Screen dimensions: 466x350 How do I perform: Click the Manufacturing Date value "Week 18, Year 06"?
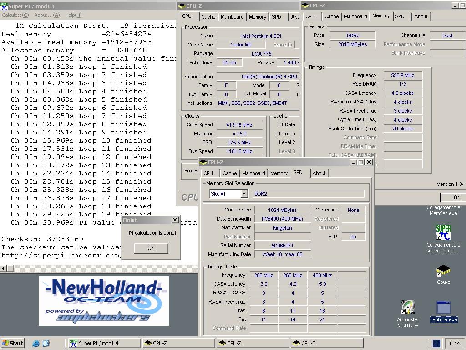282,254
